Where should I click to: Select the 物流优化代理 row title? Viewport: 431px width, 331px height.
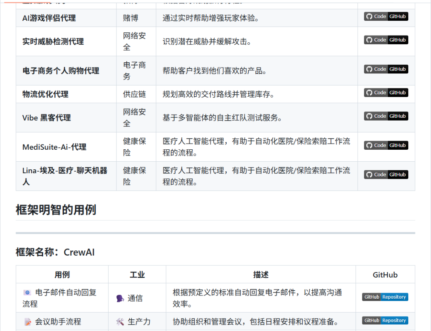[45, 94]
